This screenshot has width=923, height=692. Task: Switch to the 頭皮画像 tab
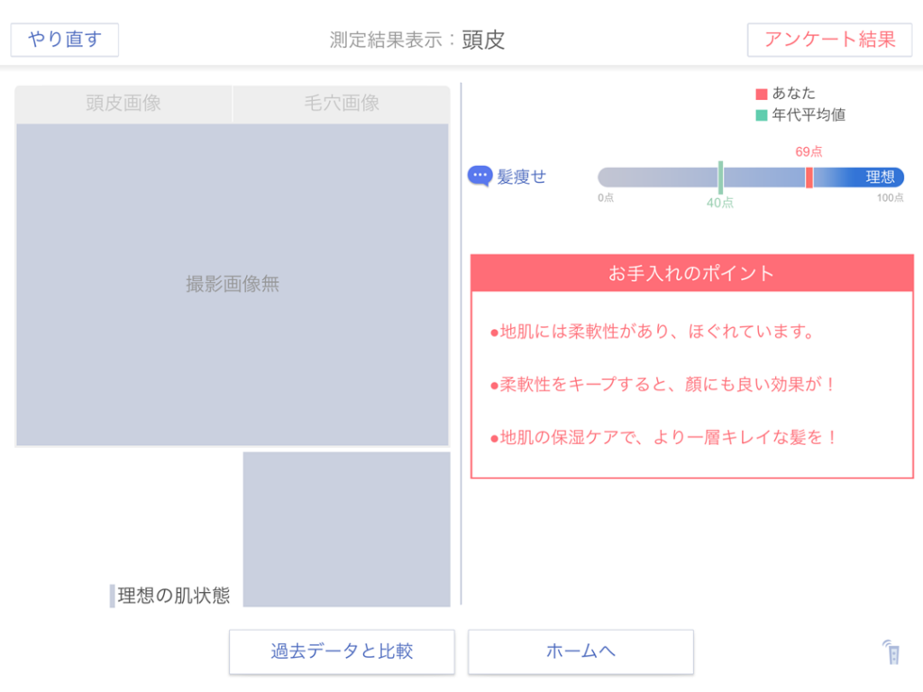pyautogui.click(x=123, y=104)
